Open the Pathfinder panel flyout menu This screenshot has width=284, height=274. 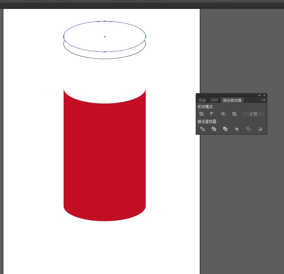(263, 100)
